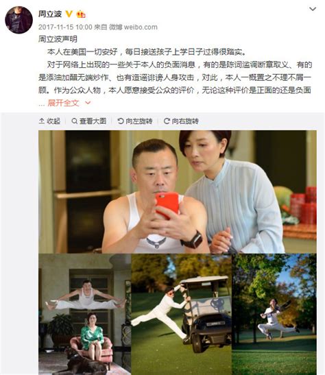Click the counterclockwise rotate icon
Viewport: 325px width, 375px height.
click(x=121, y=121)
